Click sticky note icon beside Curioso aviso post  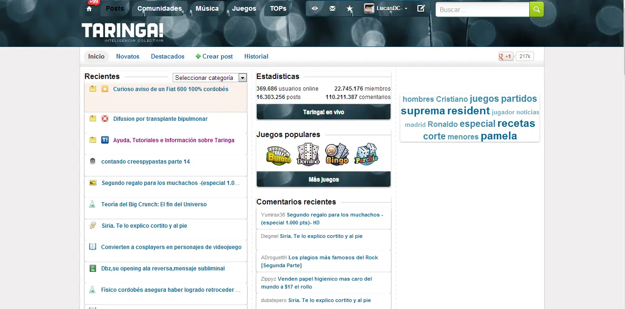pos(93,89)
